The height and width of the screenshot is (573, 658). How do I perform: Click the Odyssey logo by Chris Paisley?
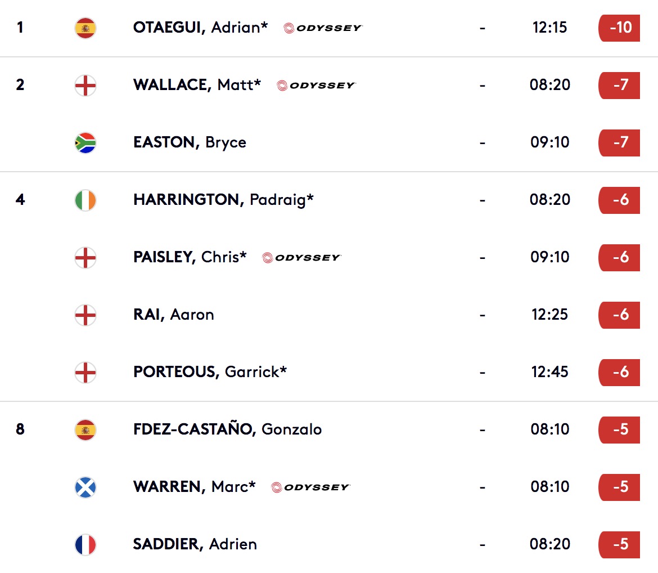tap(301, 258)
